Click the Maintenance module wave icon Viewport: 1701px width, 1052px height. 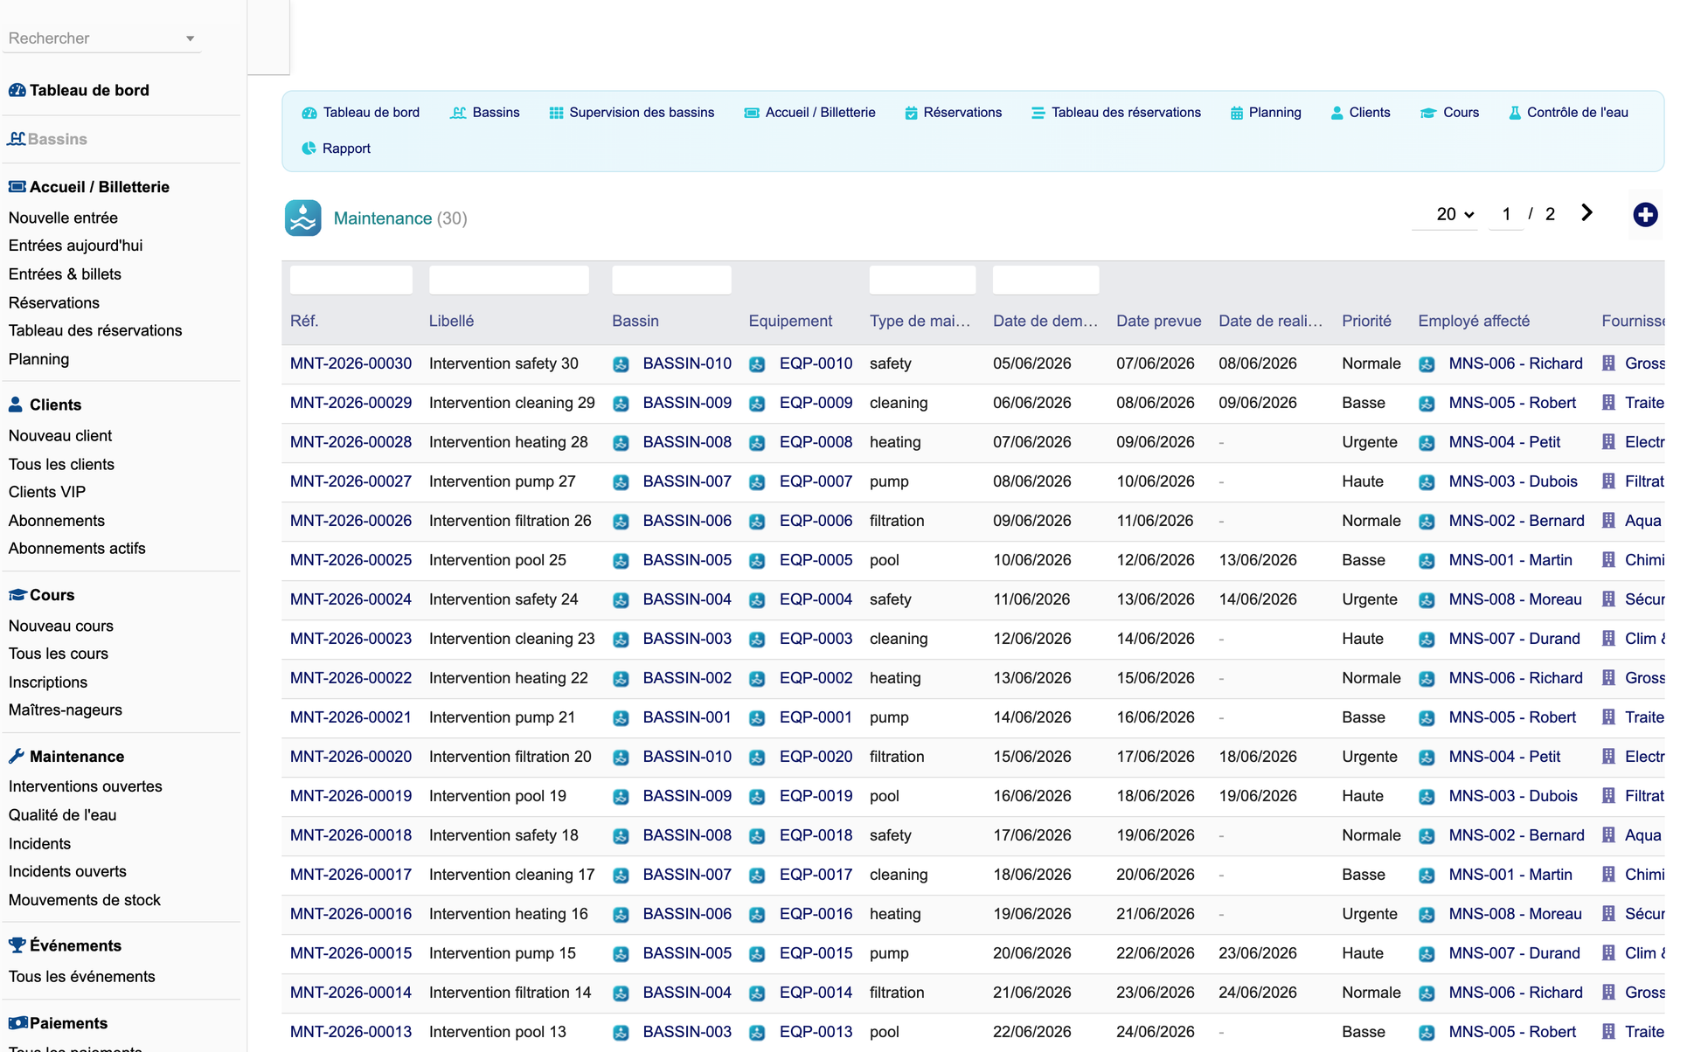(302, 218)
